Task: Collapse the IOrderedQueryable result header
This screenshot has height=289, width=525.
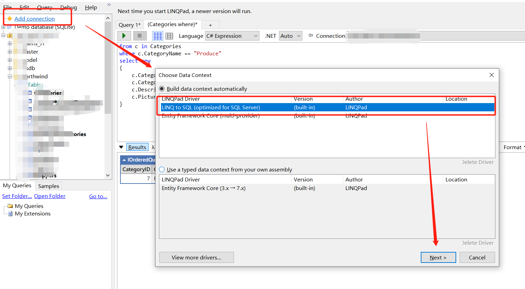Action: point(124,160)
